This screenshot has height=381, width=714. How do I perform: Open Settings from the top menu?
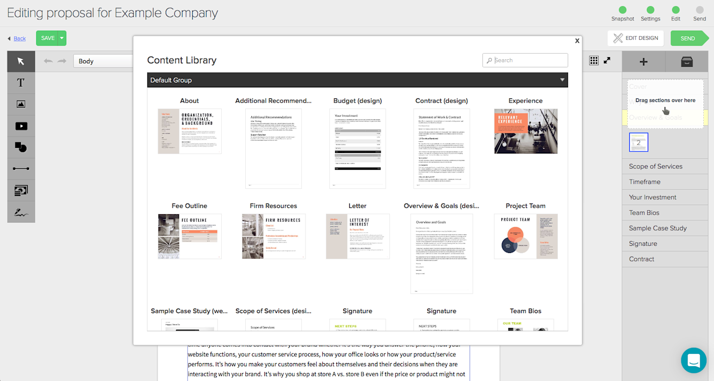tap(650, 12)
